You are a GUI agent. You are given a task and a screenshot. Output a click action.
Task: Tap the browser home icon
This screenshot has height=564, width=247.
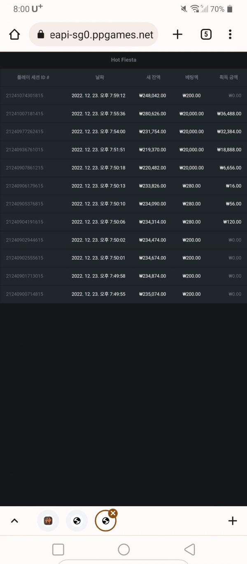point(14,34)
